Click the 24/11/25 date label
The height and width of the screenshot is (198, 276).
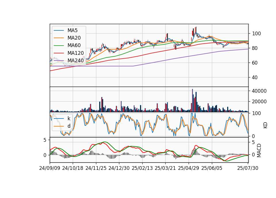(96, 168)
